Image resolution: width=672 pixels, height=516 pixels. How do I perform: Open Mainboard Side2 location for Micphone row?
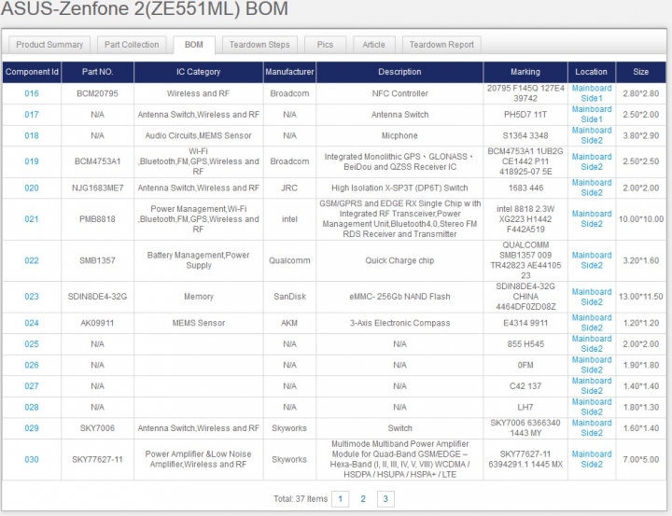(x=592, y=135)
